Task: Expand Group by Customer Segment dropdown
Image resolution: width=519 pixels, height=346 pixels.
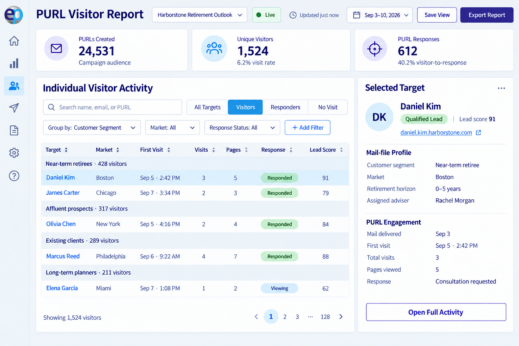Action: [92, 128]
